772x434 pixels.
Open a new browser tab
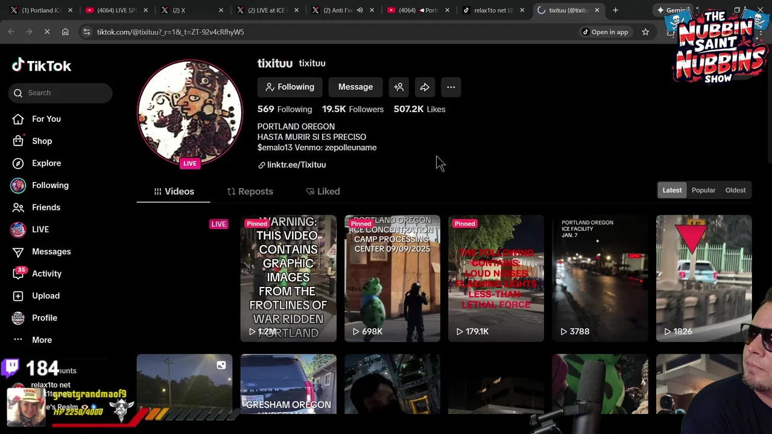click(615, 10)
